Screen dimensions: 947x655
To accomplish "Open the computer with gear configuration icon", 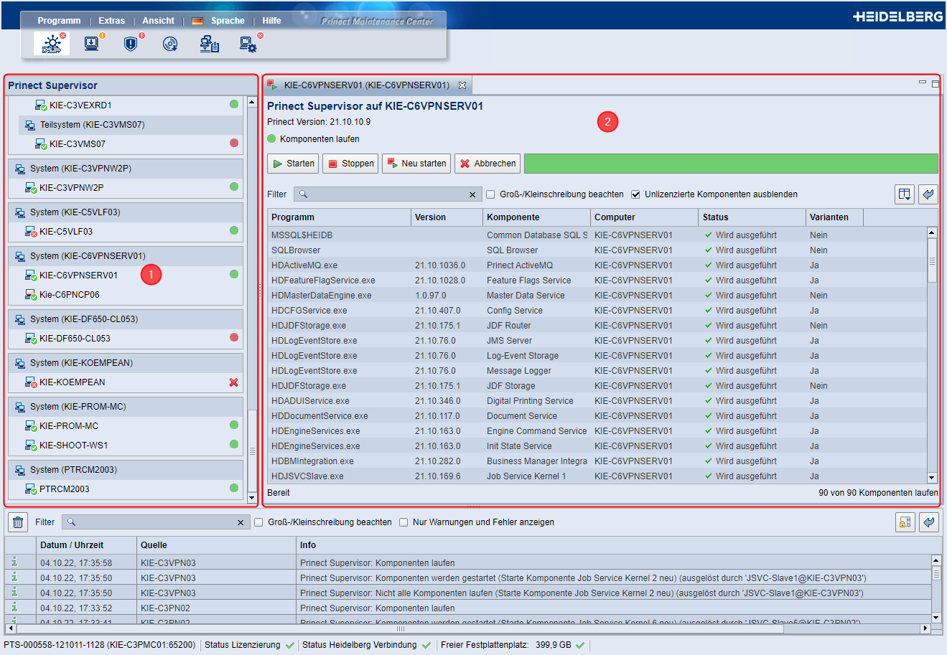I will [x=248, y=44].
